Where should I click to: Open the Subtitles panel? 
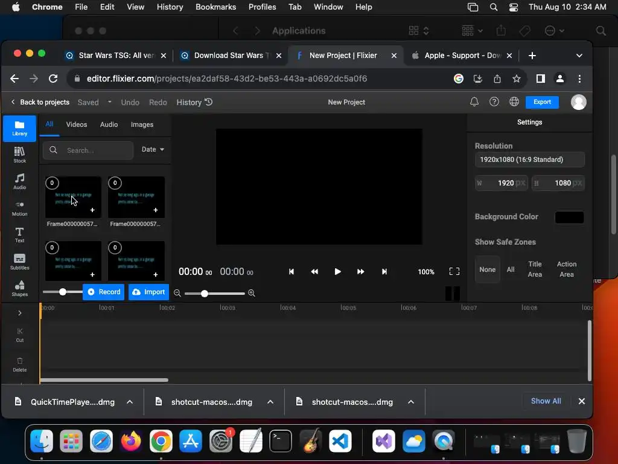(19, 262)
